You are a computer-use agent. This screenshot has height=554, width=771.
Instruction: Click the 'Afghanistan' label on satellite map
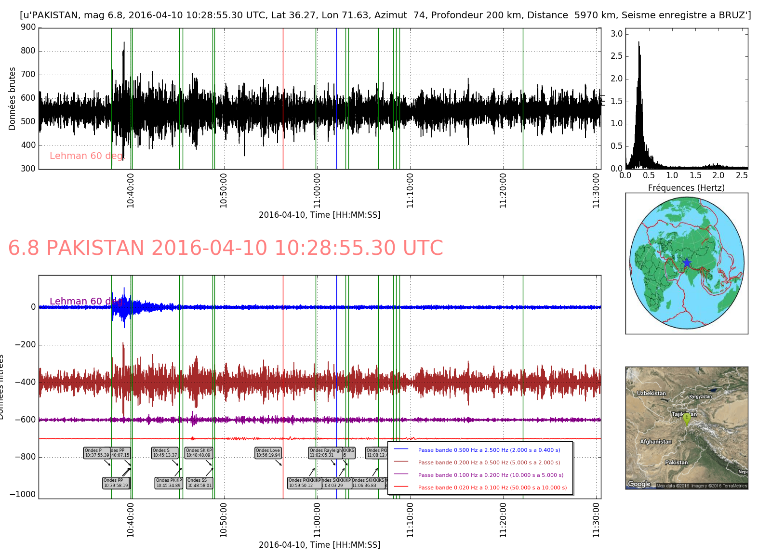point(655,442)
